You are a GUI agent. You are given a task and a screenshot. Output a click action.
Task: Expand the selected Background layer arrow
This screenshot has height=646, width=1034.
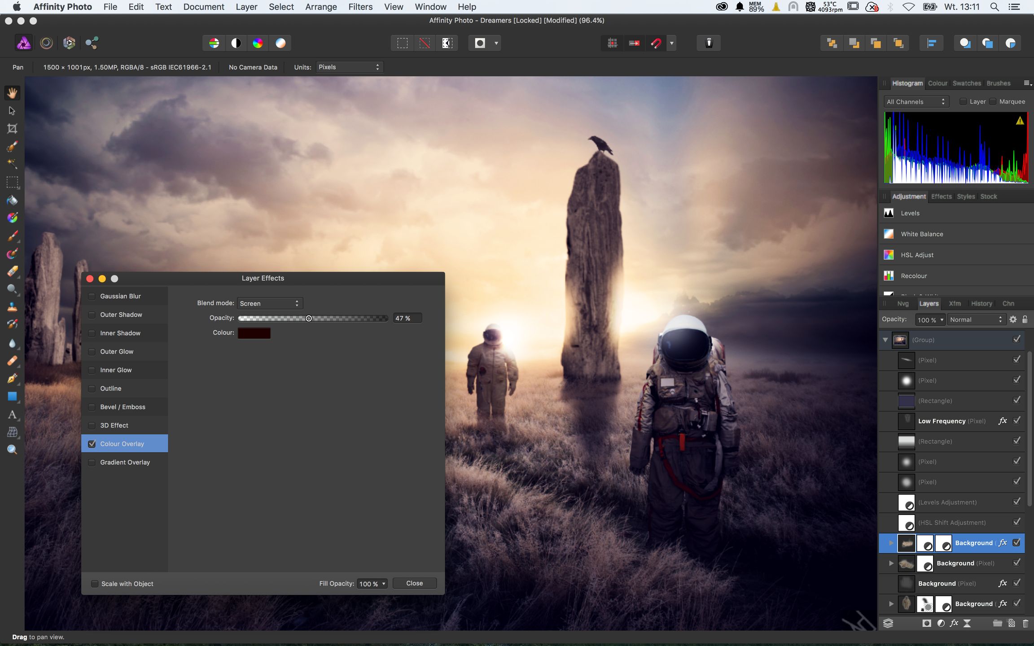click(891, 543)
